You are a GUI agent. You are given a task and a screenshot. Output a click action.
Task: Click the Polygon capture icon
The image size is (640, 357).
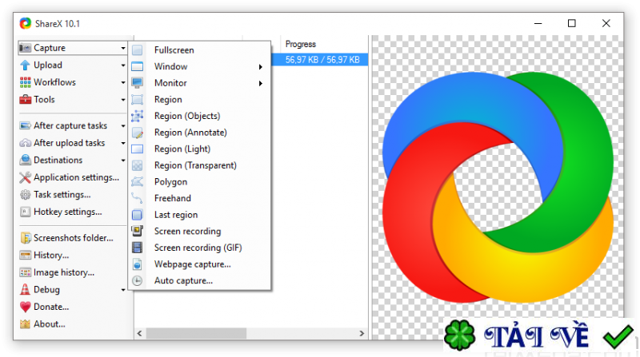coord(137,182)
